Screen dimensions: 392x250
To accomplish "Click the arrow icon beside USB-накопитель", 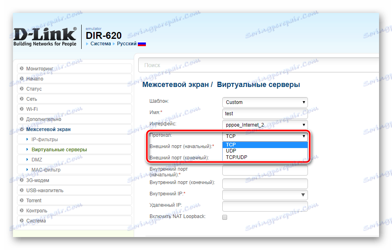I will (x=21, y=190).
